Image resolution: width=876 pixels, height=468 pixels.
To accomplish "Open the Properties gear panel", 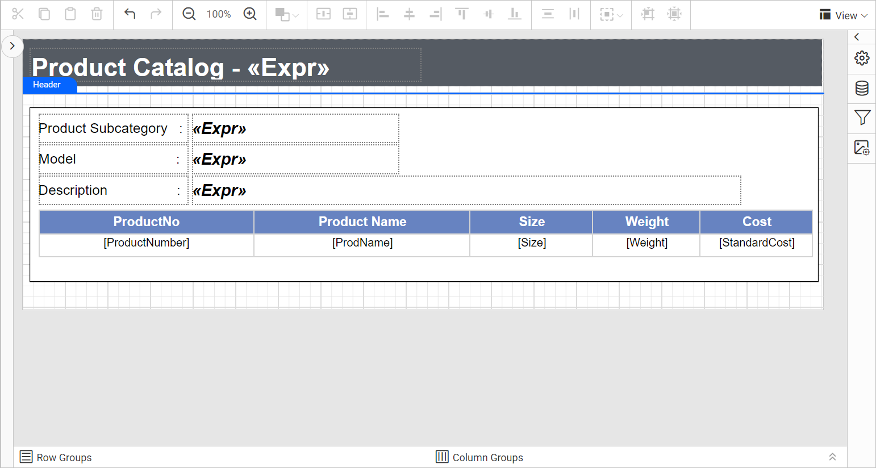I will [862, 58].
